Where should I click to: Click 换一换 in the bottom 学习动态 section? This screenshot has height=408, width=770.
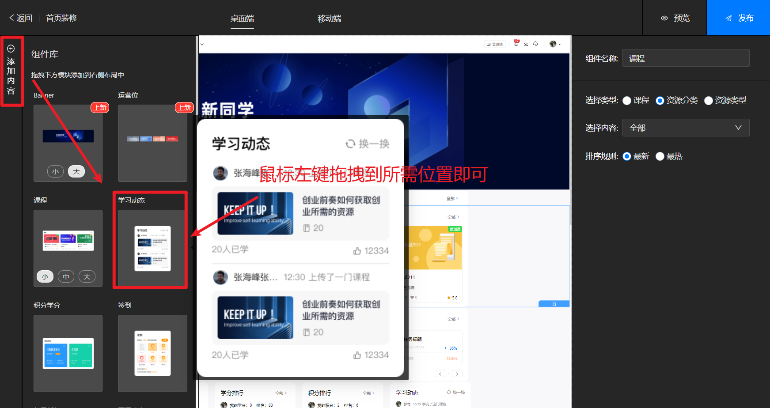[x=455, y=393]
